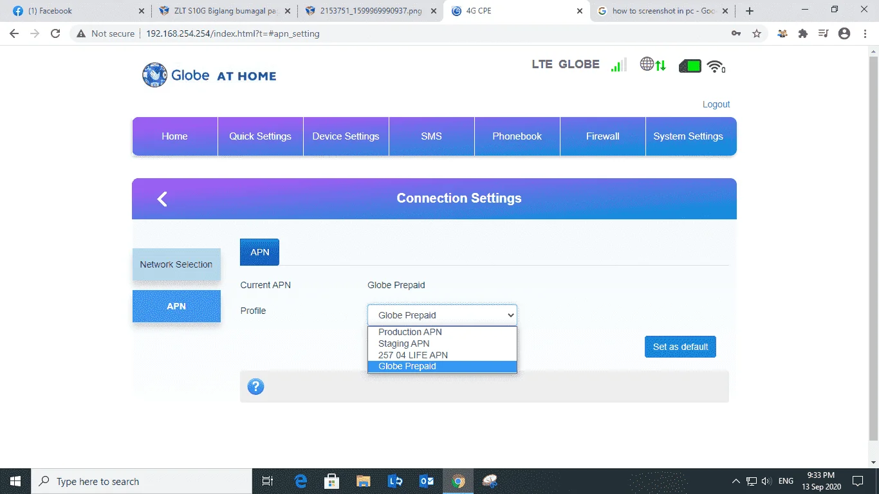This screenshot has height=494, width=879.
Task: Click the taskbar clock and date
Action: 822,481
